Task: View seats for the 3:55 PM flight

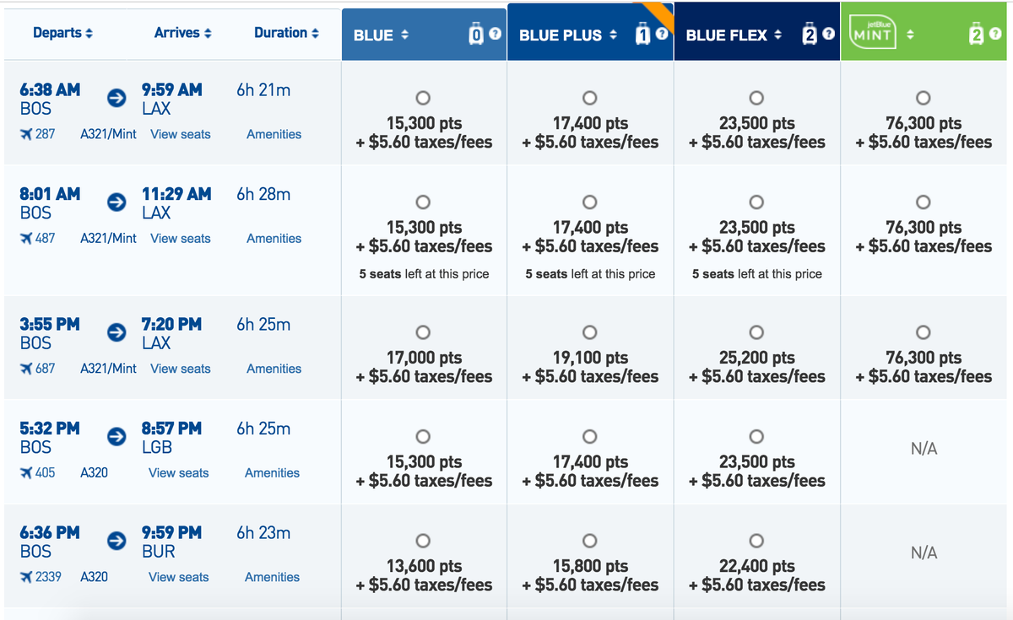Action: pyautogui.click(x=180, y=369)
